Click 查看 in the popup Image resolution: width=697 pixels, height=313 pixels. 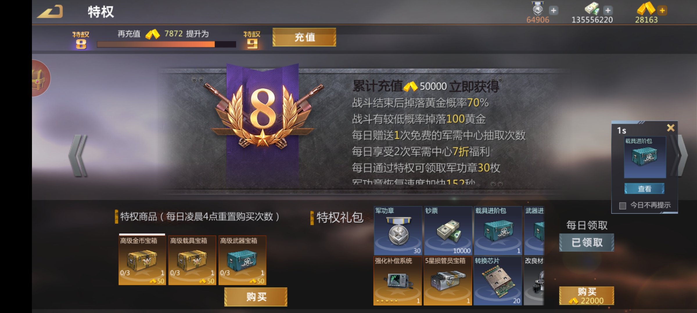(644, 189)
